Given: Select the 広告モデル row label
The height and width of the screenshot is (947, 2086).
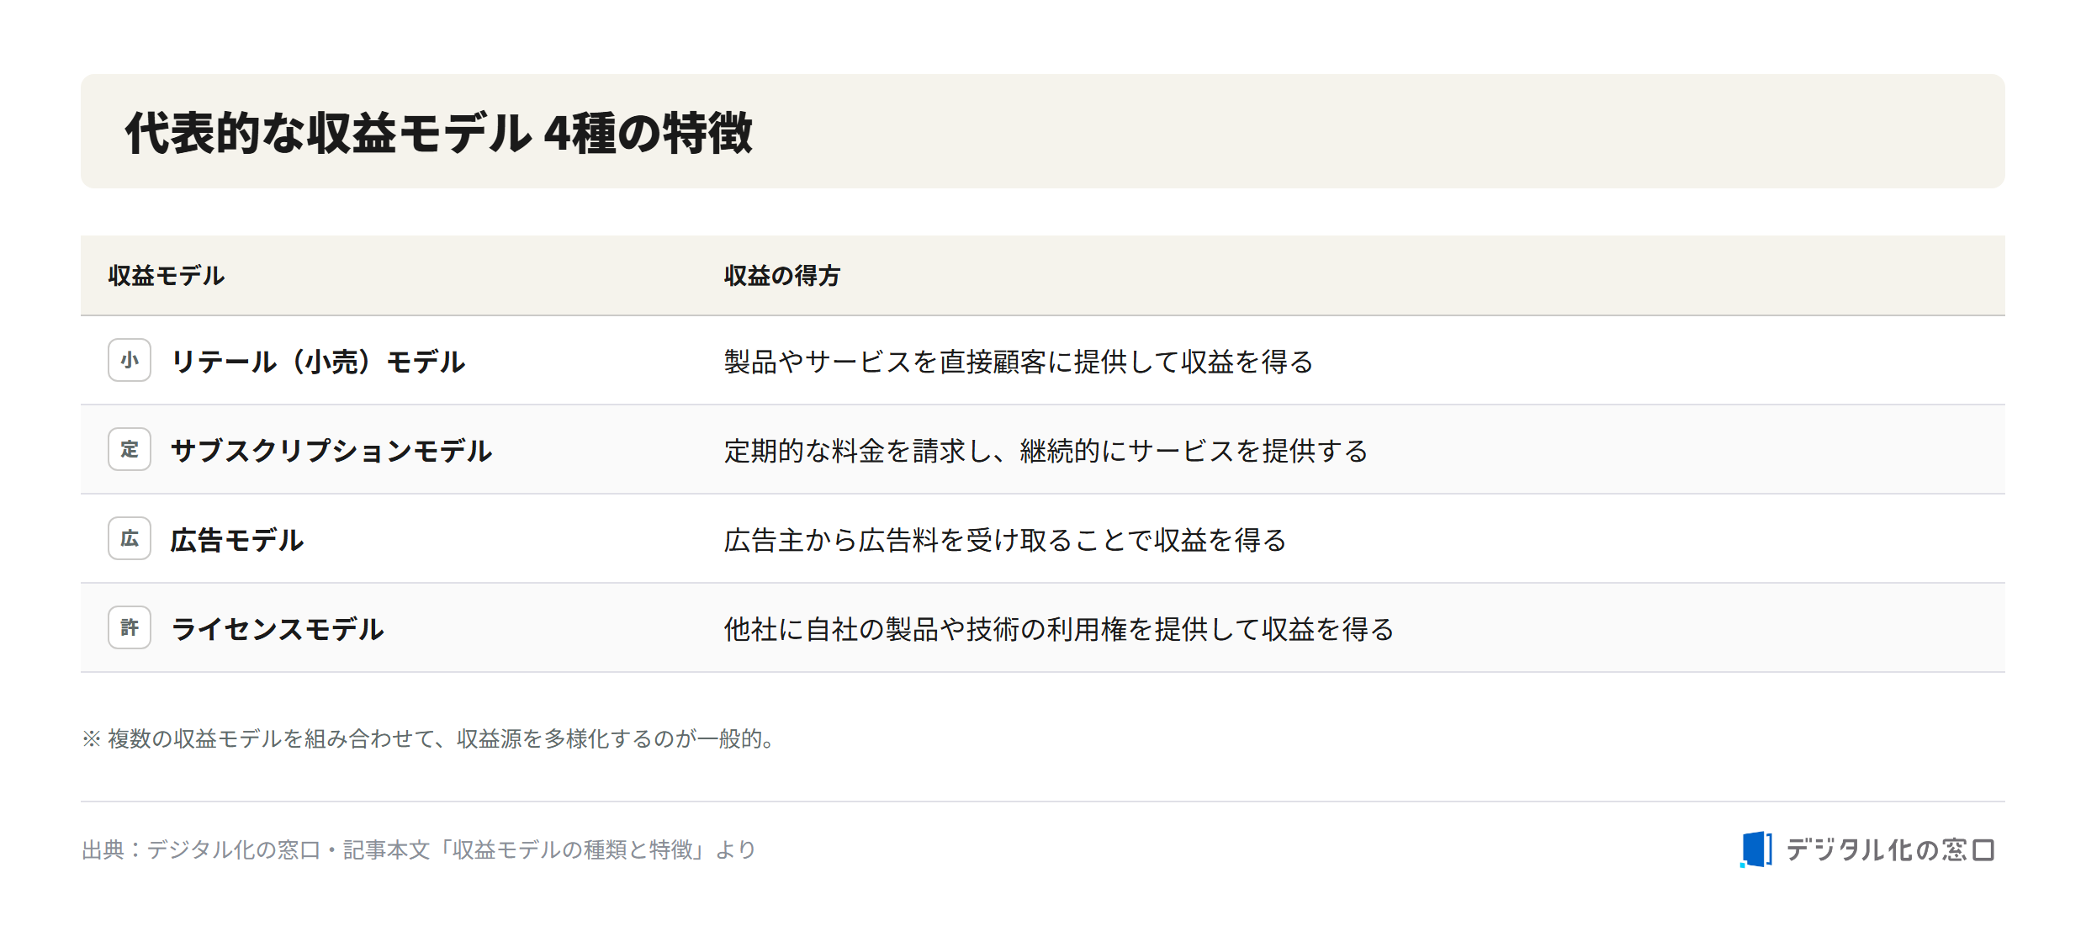Looking at the screenshot, I should point(237,540).
